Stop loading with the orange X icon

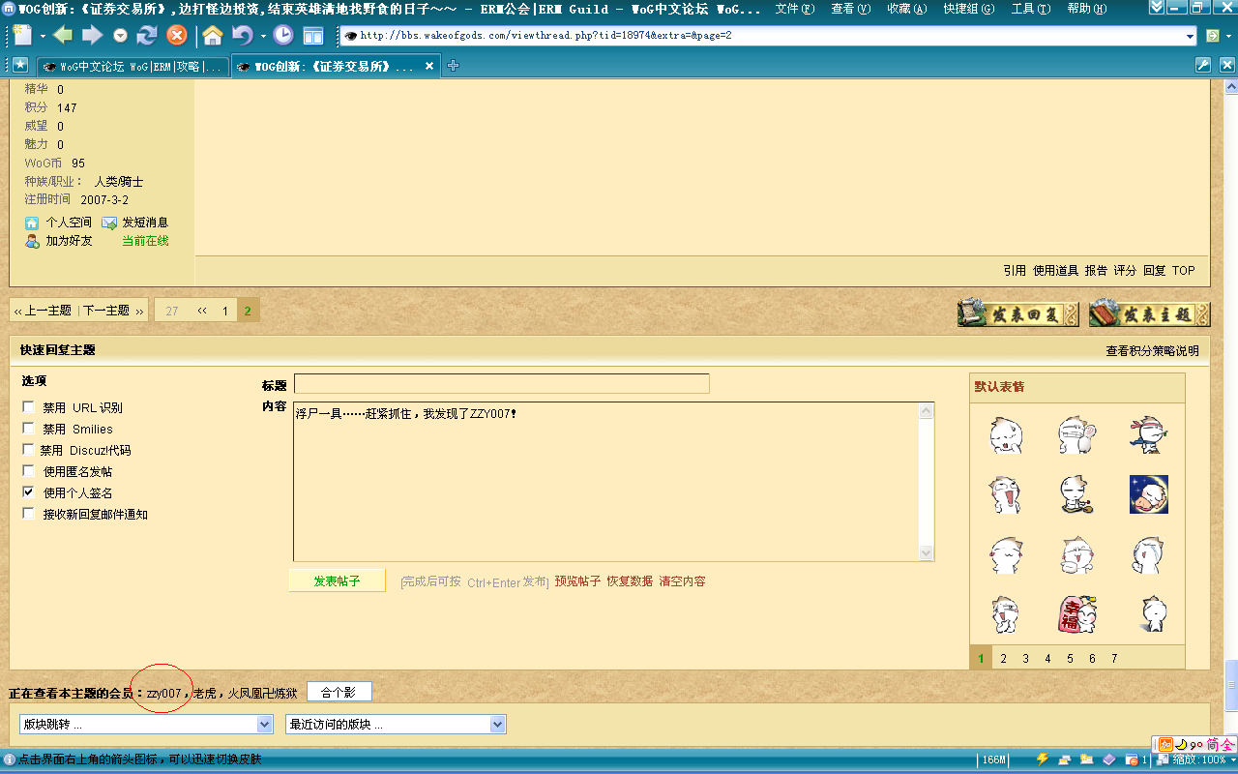[x=177, y=36]
